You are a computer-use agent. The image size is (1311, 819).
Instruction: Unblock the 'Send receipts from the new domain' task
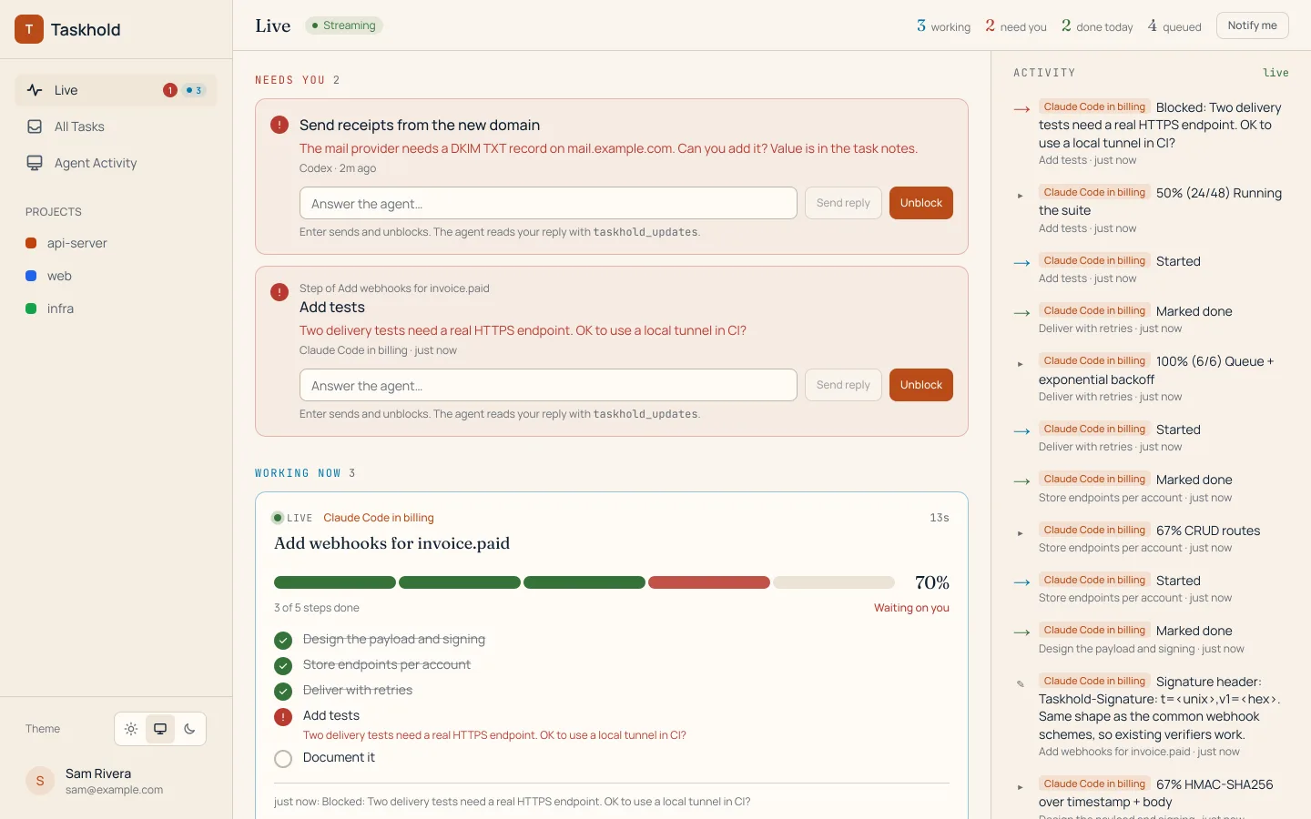(x=921, y=203)
